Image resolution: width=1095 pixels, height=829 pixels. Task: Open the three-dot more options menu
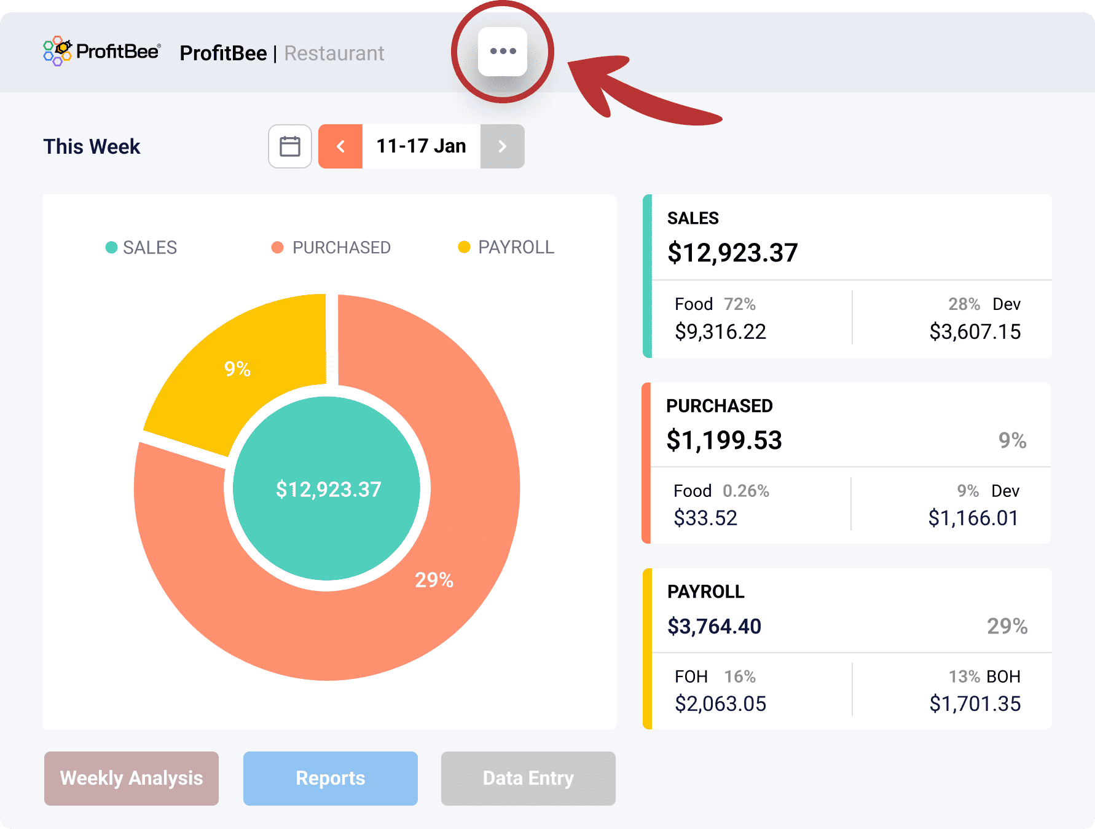[x=503, y=52]
